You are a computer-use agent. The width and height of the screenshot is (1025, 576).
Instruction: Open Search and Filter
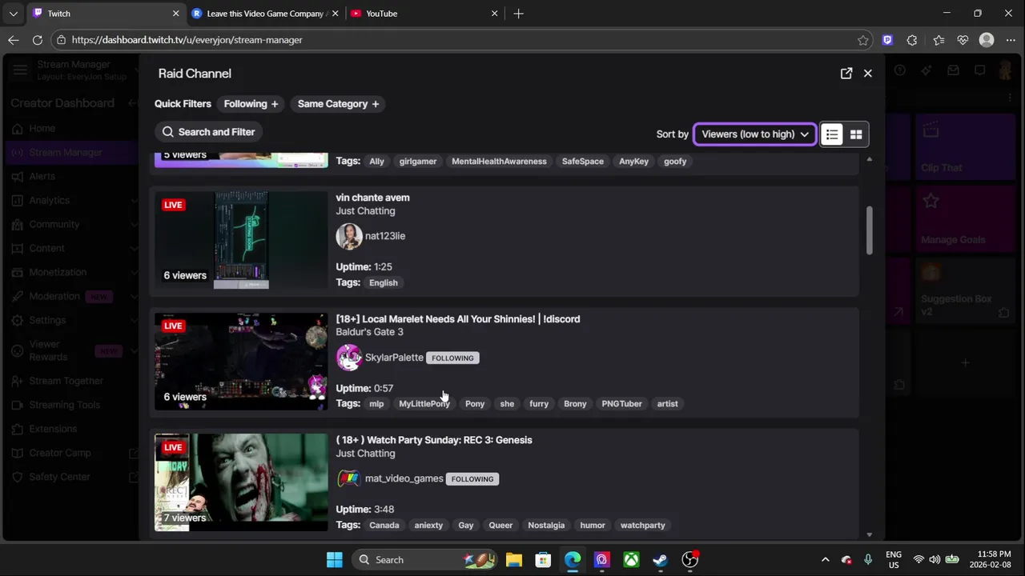tap(209, 132)
